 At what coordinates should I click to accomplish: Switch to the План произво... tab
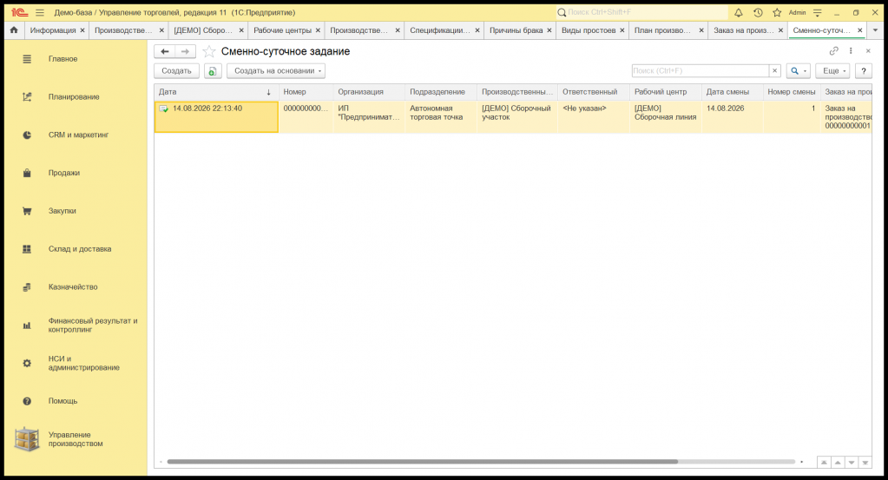(x=662, y=30)
